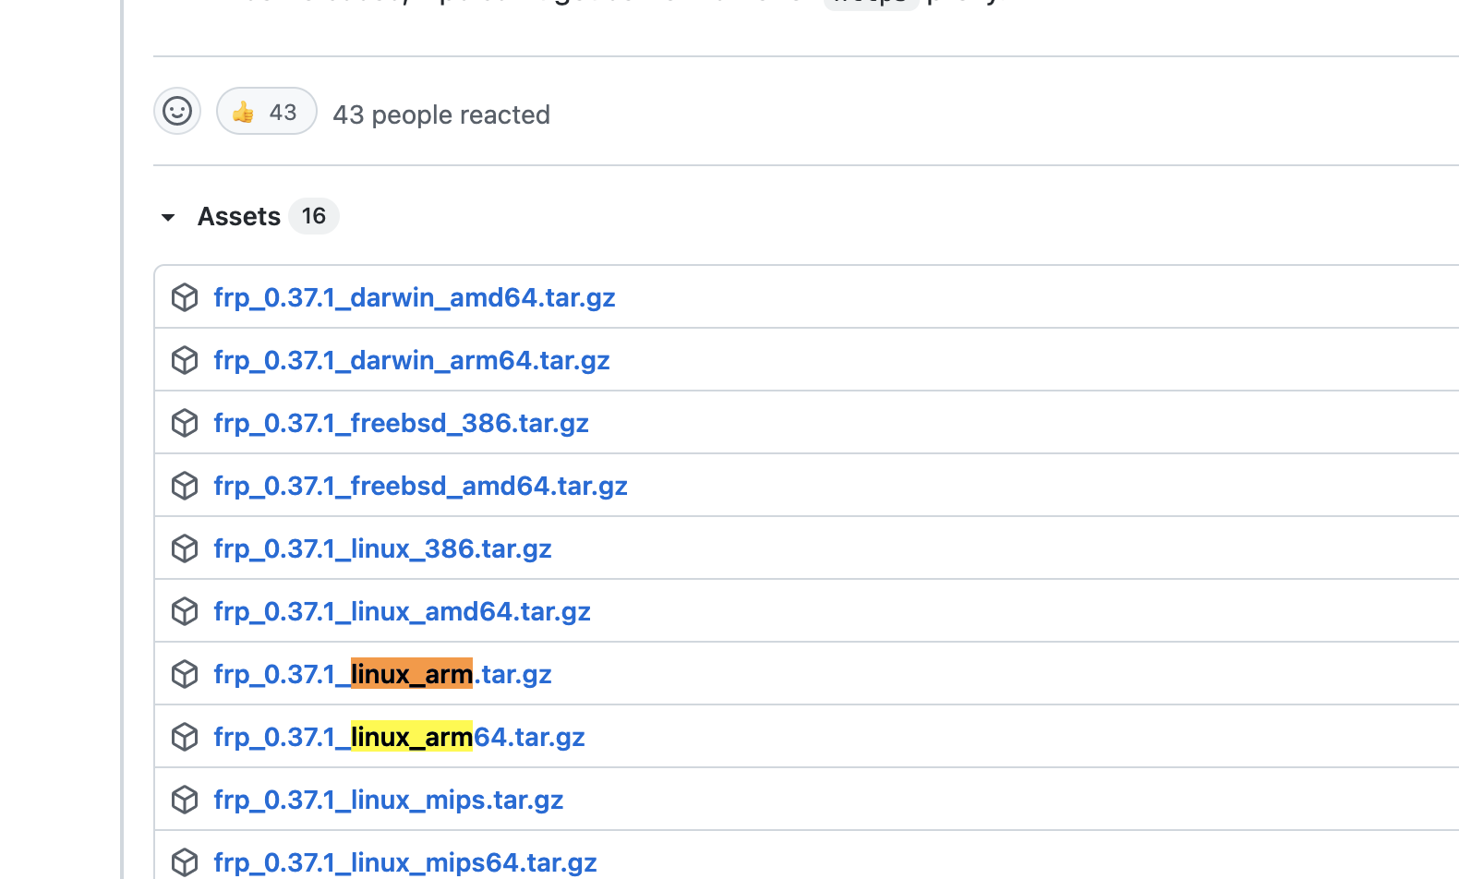1459x879 pixels.
Task: Click package icon beside darwin_amd64 asset
Action: coord(185,297)
